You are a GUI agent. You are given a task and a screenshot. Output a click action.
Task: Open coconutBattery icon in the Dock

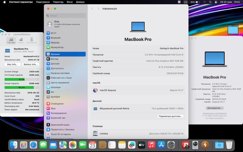[205, 145]
